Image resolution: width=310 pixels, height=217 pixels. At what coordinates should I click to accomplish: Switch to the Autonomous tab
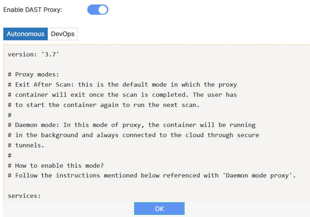pyautogui.click(x=26, y=34)
